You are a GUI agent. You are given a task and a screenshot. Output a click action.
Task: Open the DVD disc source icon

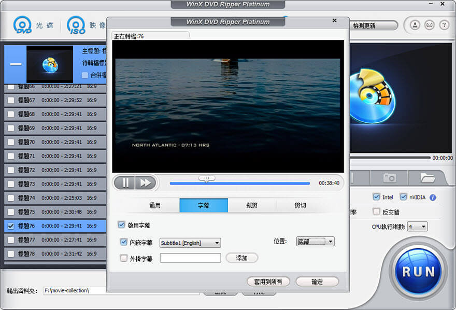coord(22,25)
